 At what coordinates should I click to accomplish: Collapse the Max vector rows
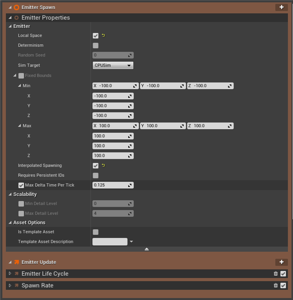click(20, 126)
